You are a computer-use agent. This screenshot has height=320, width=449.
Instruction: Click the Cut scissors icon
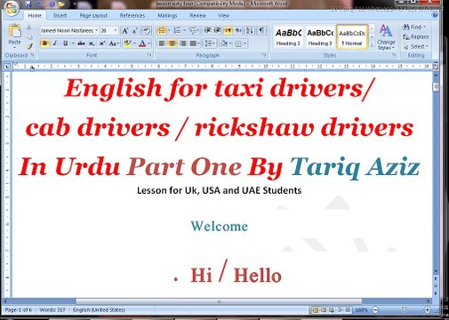click(x=29, y=28)
